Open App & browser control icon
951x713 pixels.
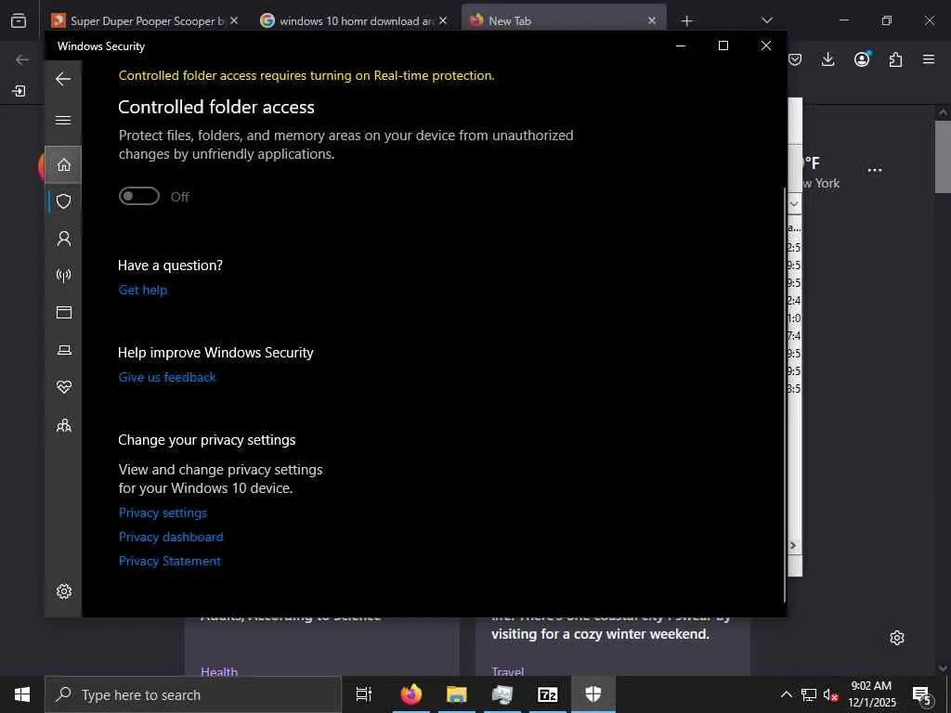point(63,312)
